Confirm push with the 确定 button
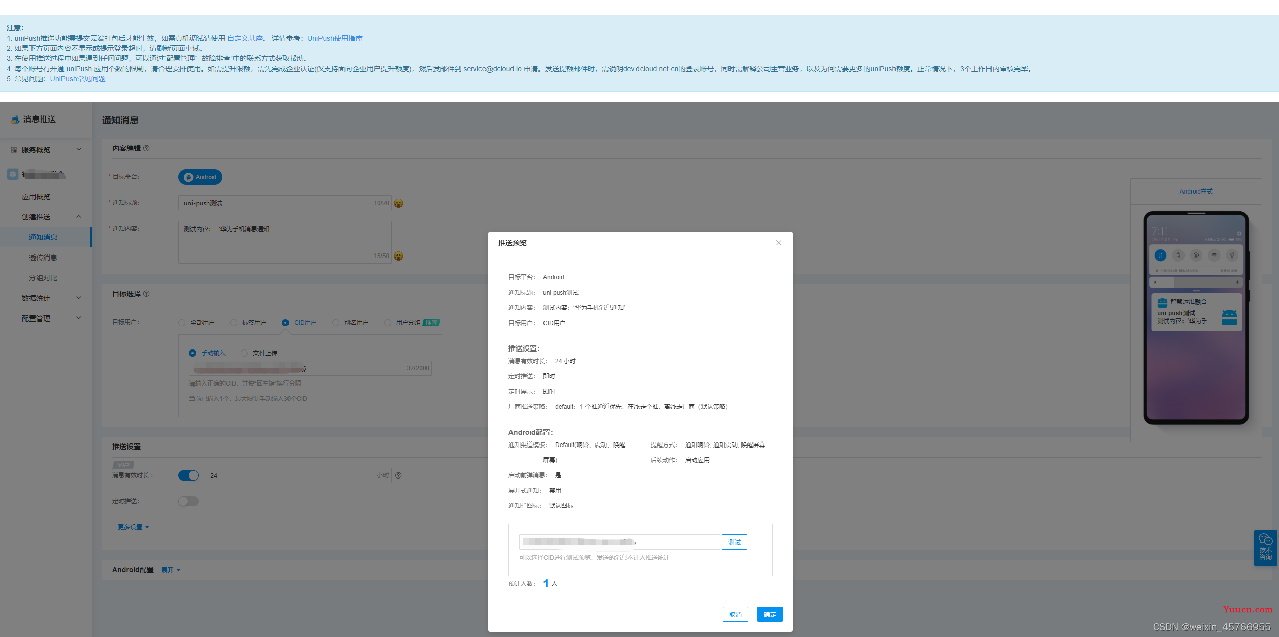1279x637 pixels. click(770, 614)
